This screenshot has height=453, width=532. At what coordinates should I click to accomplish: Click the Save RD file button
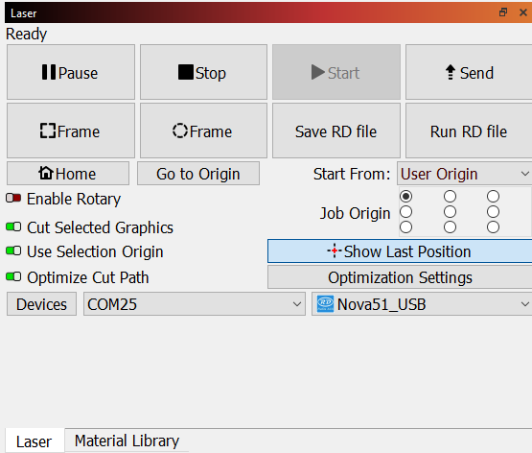(x=336, y=131)
